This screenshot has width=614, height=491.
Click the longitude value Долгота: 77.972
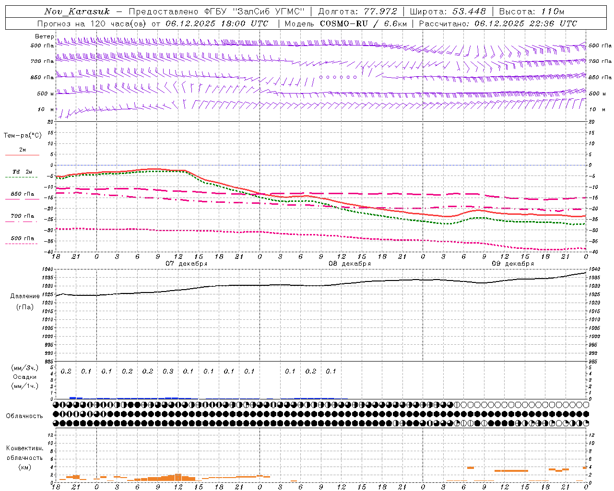pyautogui.click(x=357, y=12)
